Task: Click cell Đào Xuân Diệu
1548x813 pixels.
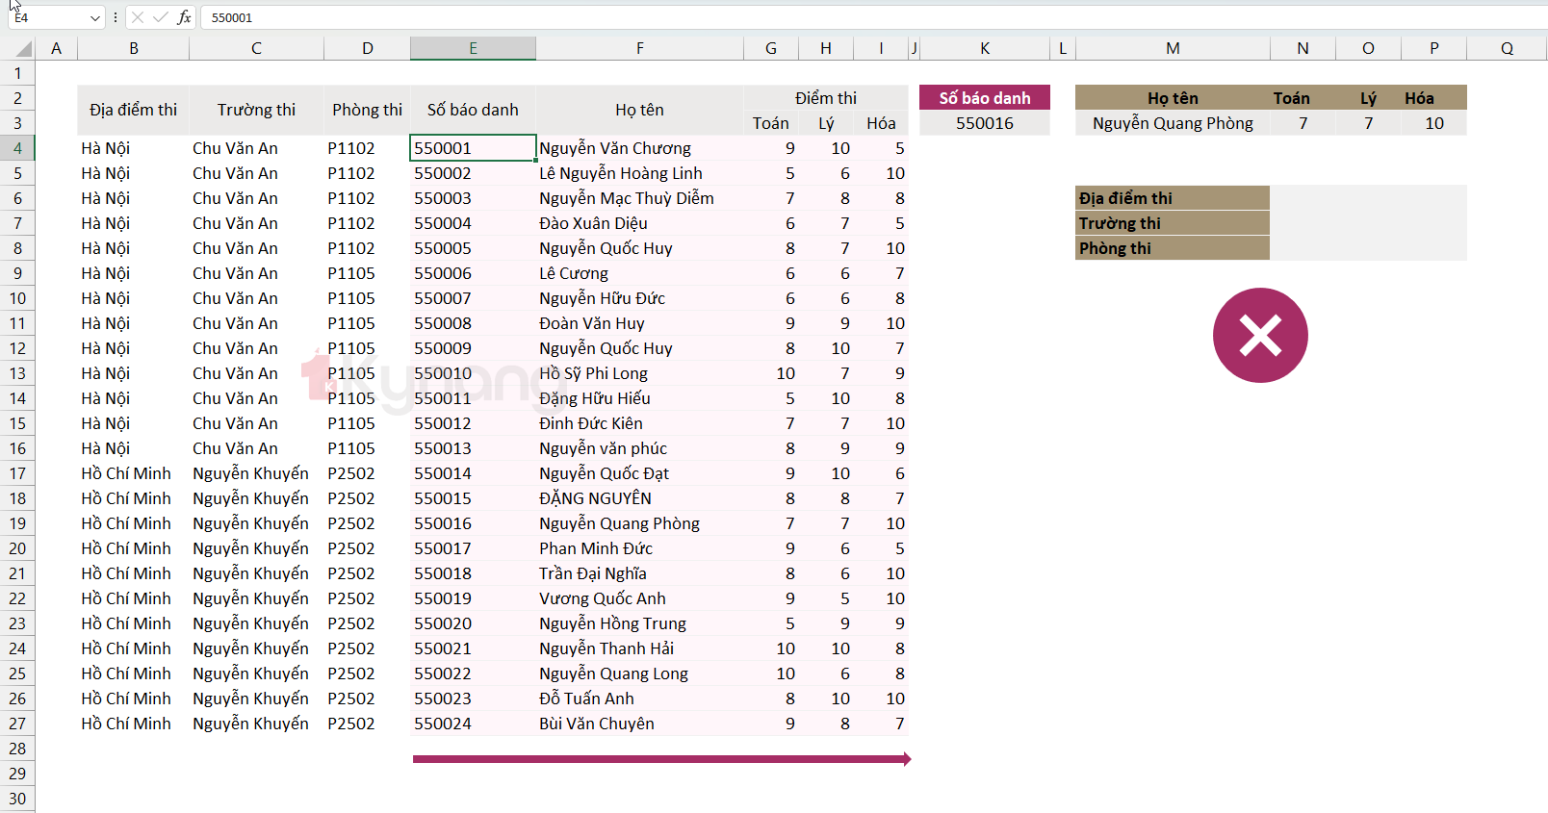Action: coord(639,223)
